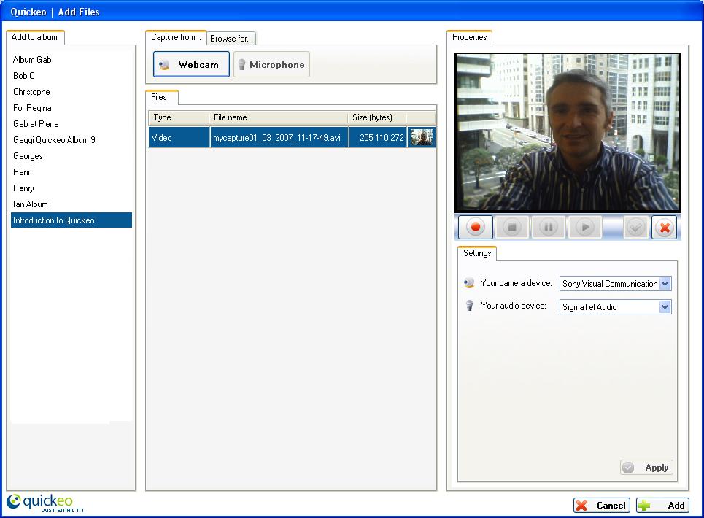Viewport: 704px width, 518px height.
Task: Click the Add button
Action: (x=662, y=506)
